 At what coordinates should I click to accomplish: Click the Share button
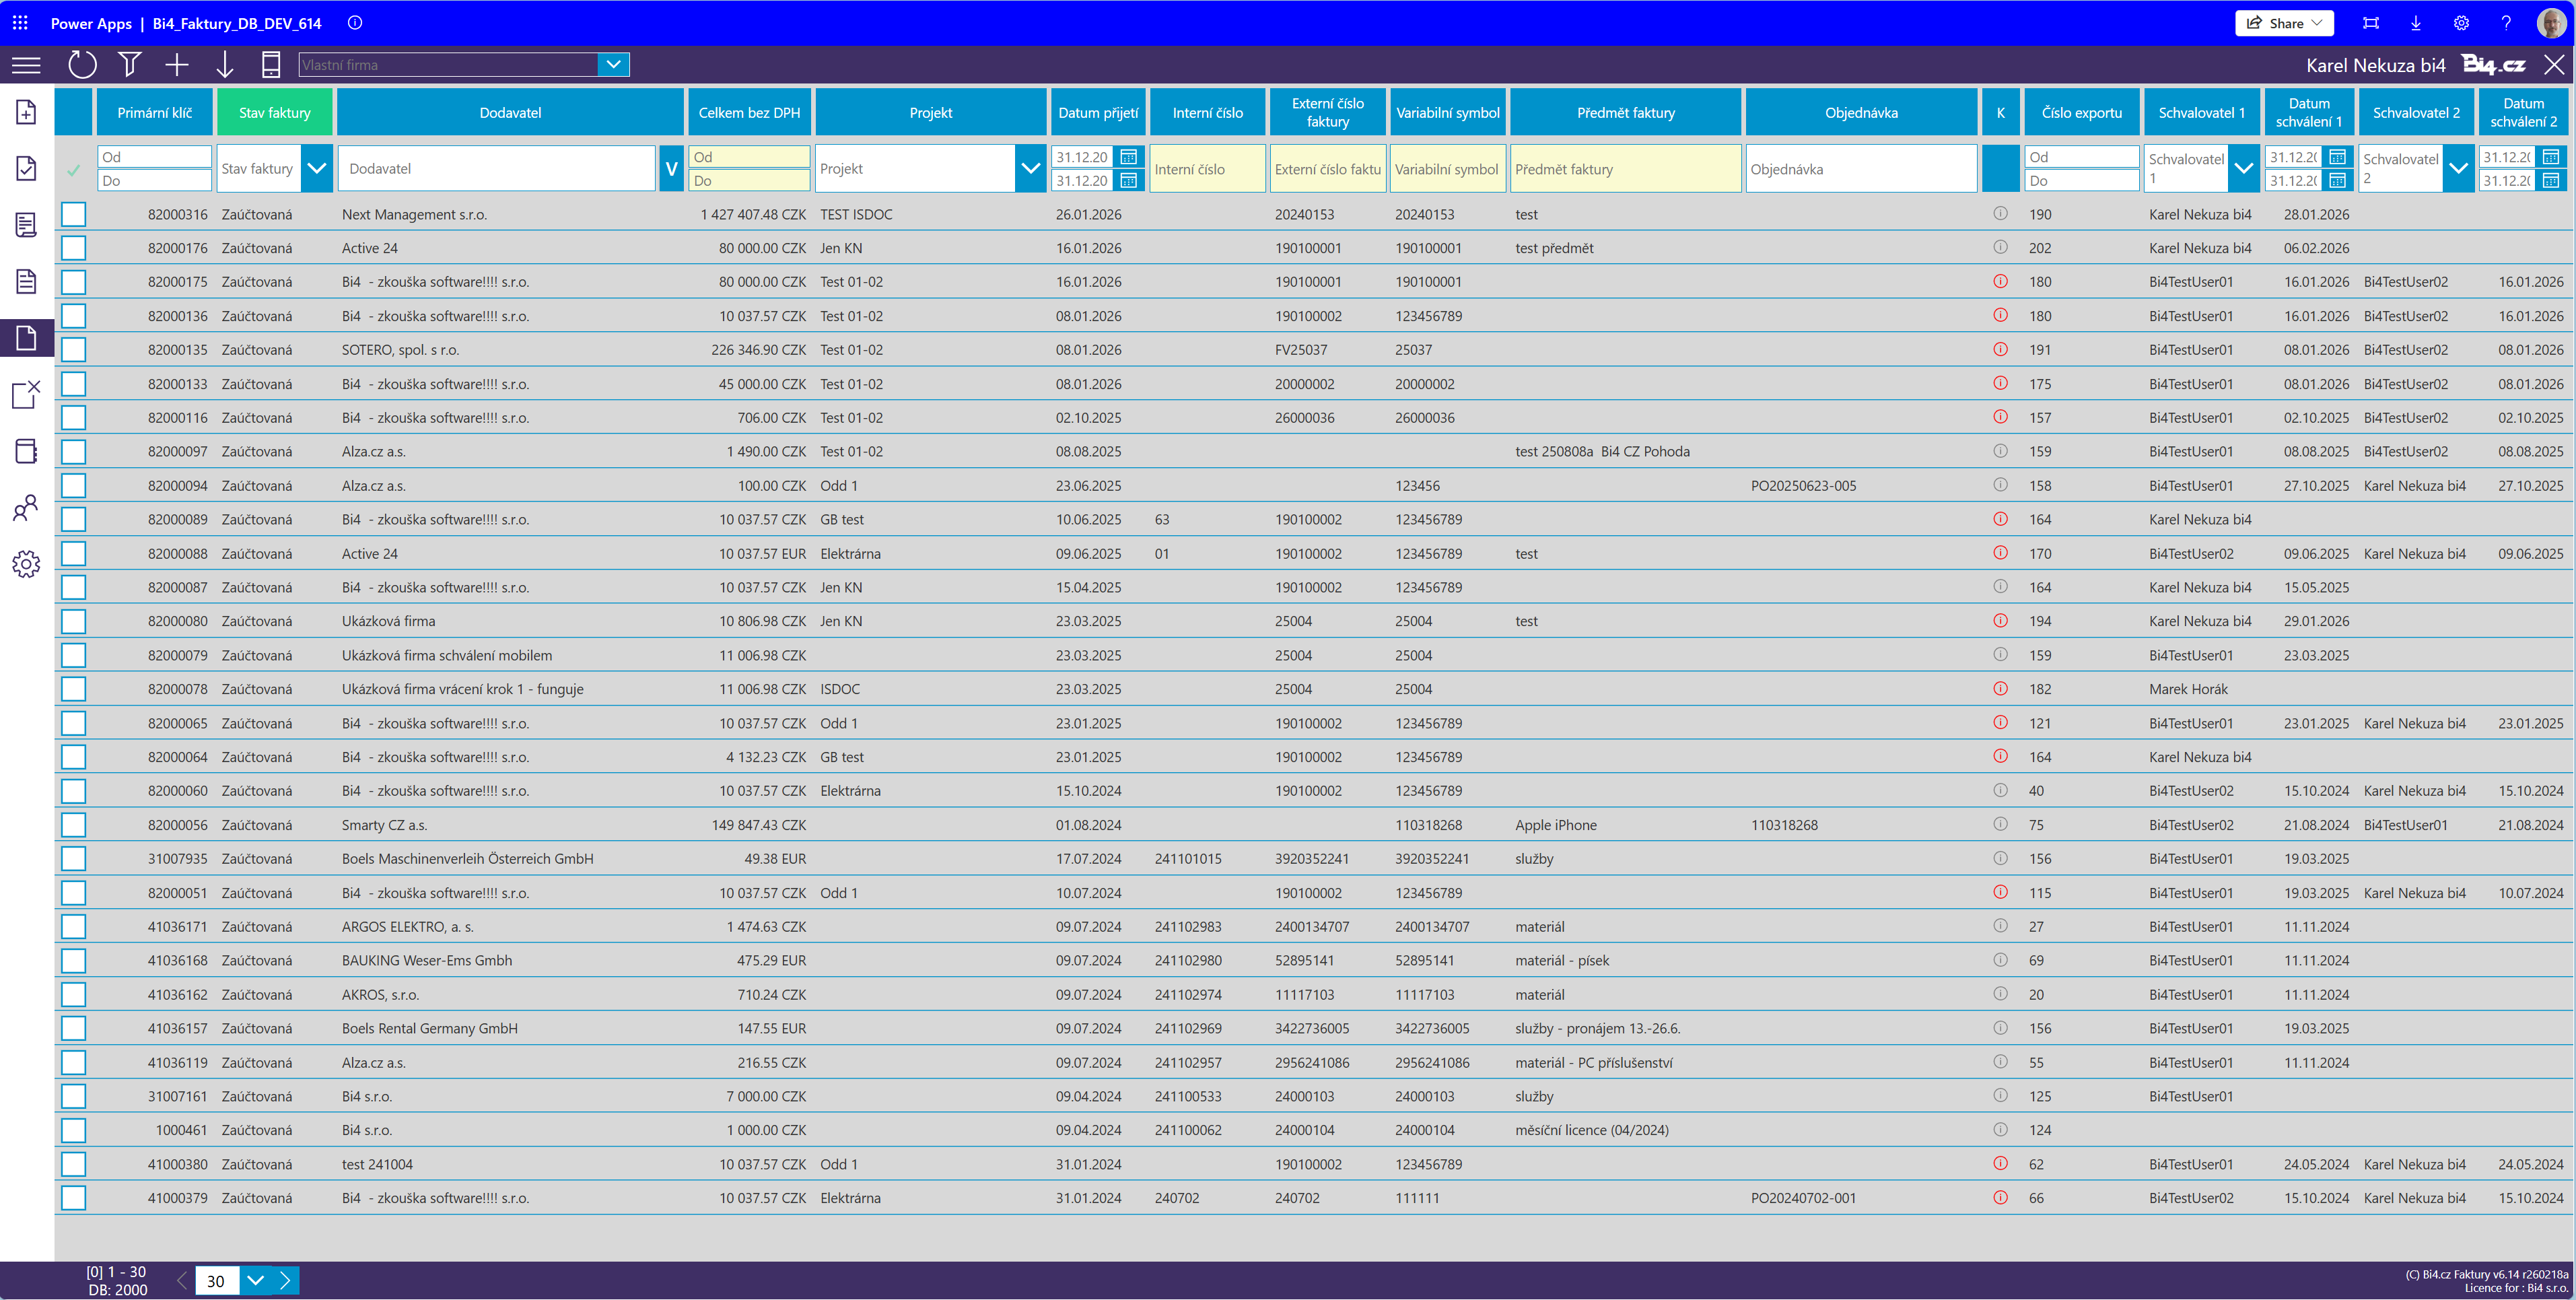[2284, 23]
